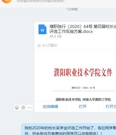Click the partially visible 打开文 button
The width and height of the screenshot is (116, 135).
[x=111, y=106]
